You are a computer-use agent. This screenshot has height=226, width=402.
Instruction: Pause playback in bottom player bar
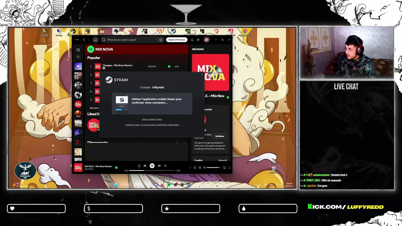pyautogui.click(x=152, y=166)
